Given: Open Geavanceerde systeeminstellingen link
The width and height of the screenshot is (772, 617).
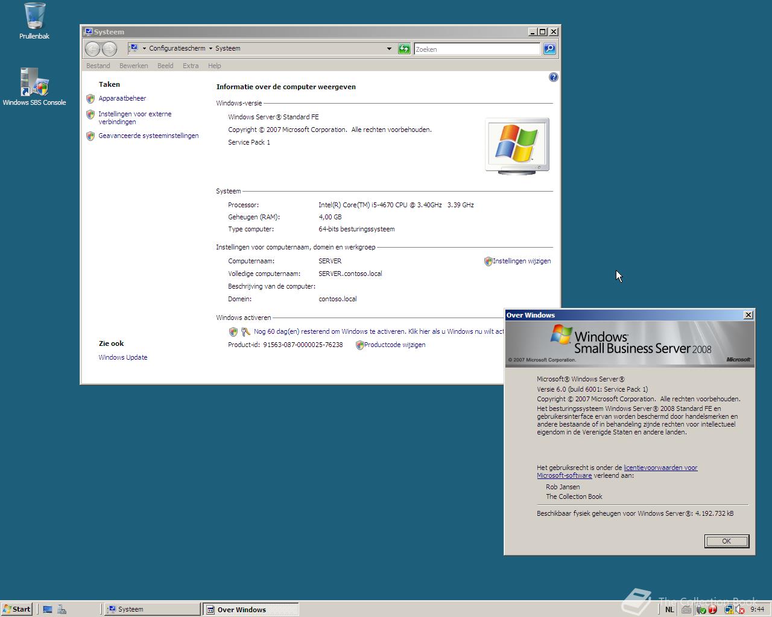Looking at the screenshot, I should tap(148, 136).
